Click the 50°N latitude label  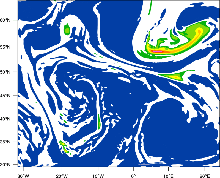click(x=5, y=72)
